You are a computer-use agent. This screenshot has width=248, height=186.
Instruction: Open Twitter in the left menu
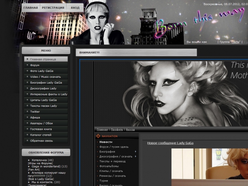[46, 112]
